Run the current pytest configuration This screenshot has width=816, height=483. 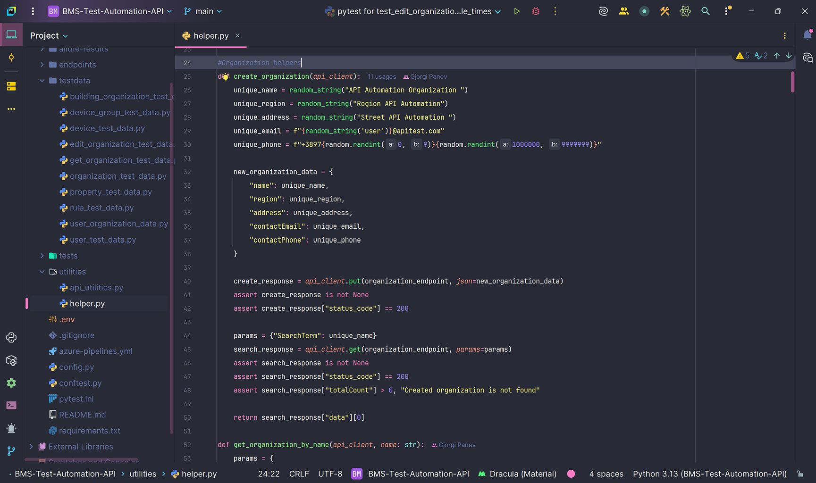tap(517, 11)
